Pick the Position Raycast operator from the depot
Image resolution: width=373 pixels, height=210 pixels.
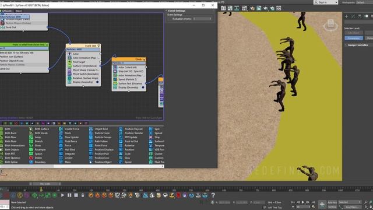[x=131, y=129]
